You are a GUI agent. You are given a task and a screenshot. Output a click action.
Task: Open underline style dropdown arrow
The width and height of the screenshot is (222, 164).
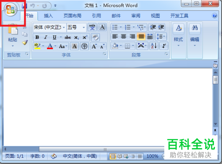[x=61, y=37]
